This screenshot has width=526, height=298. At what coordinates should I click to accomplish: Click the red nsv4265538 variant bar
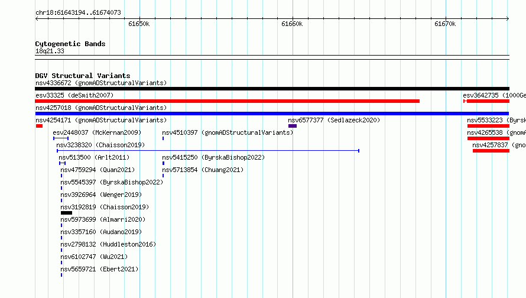coord(488,138)
